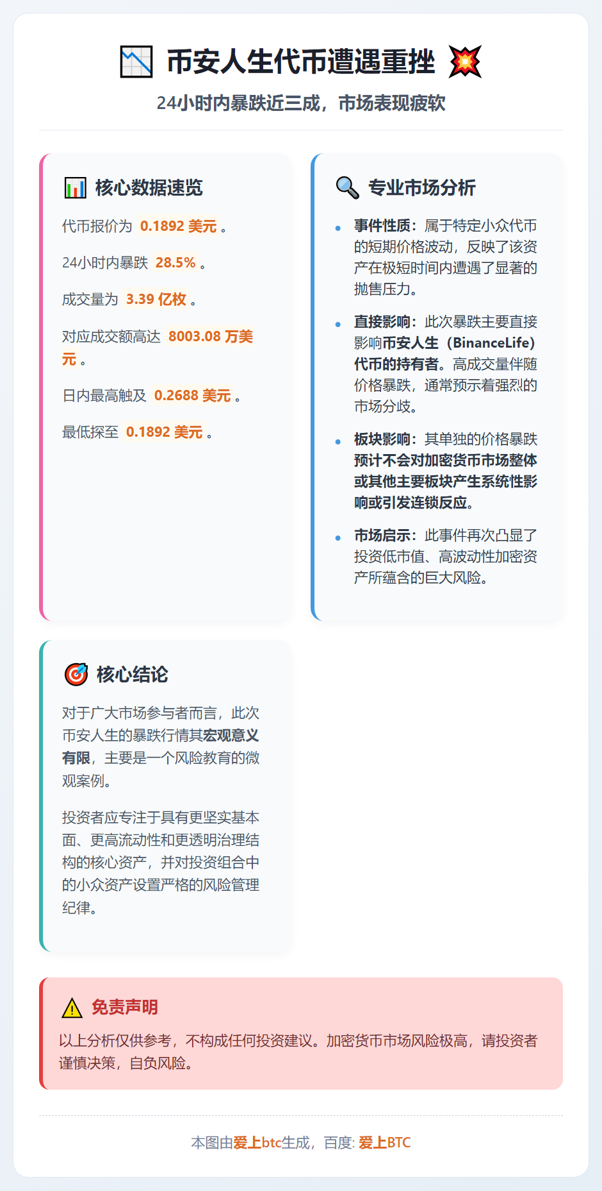
Task: Click the bold sentence 预计不会对加密货币市场整体
Action: click(446, 460)
